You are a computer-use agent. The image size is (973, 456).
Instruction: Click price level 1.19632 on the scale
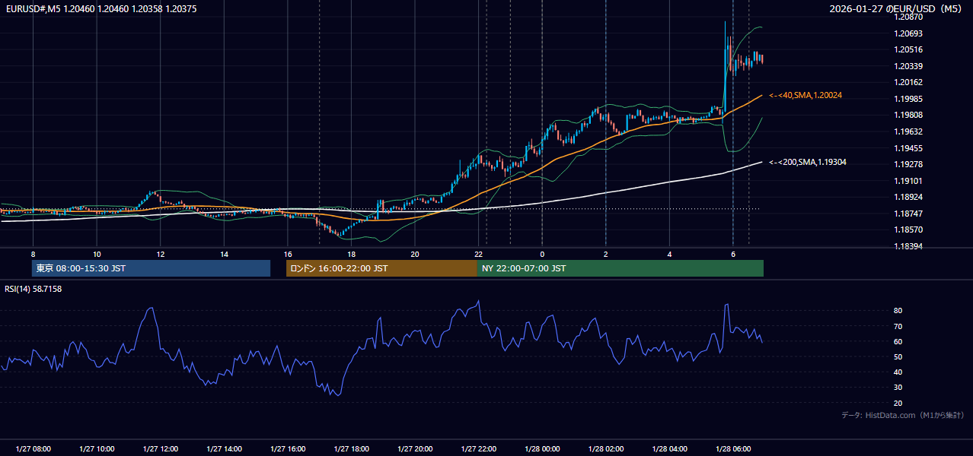point(909,131)
